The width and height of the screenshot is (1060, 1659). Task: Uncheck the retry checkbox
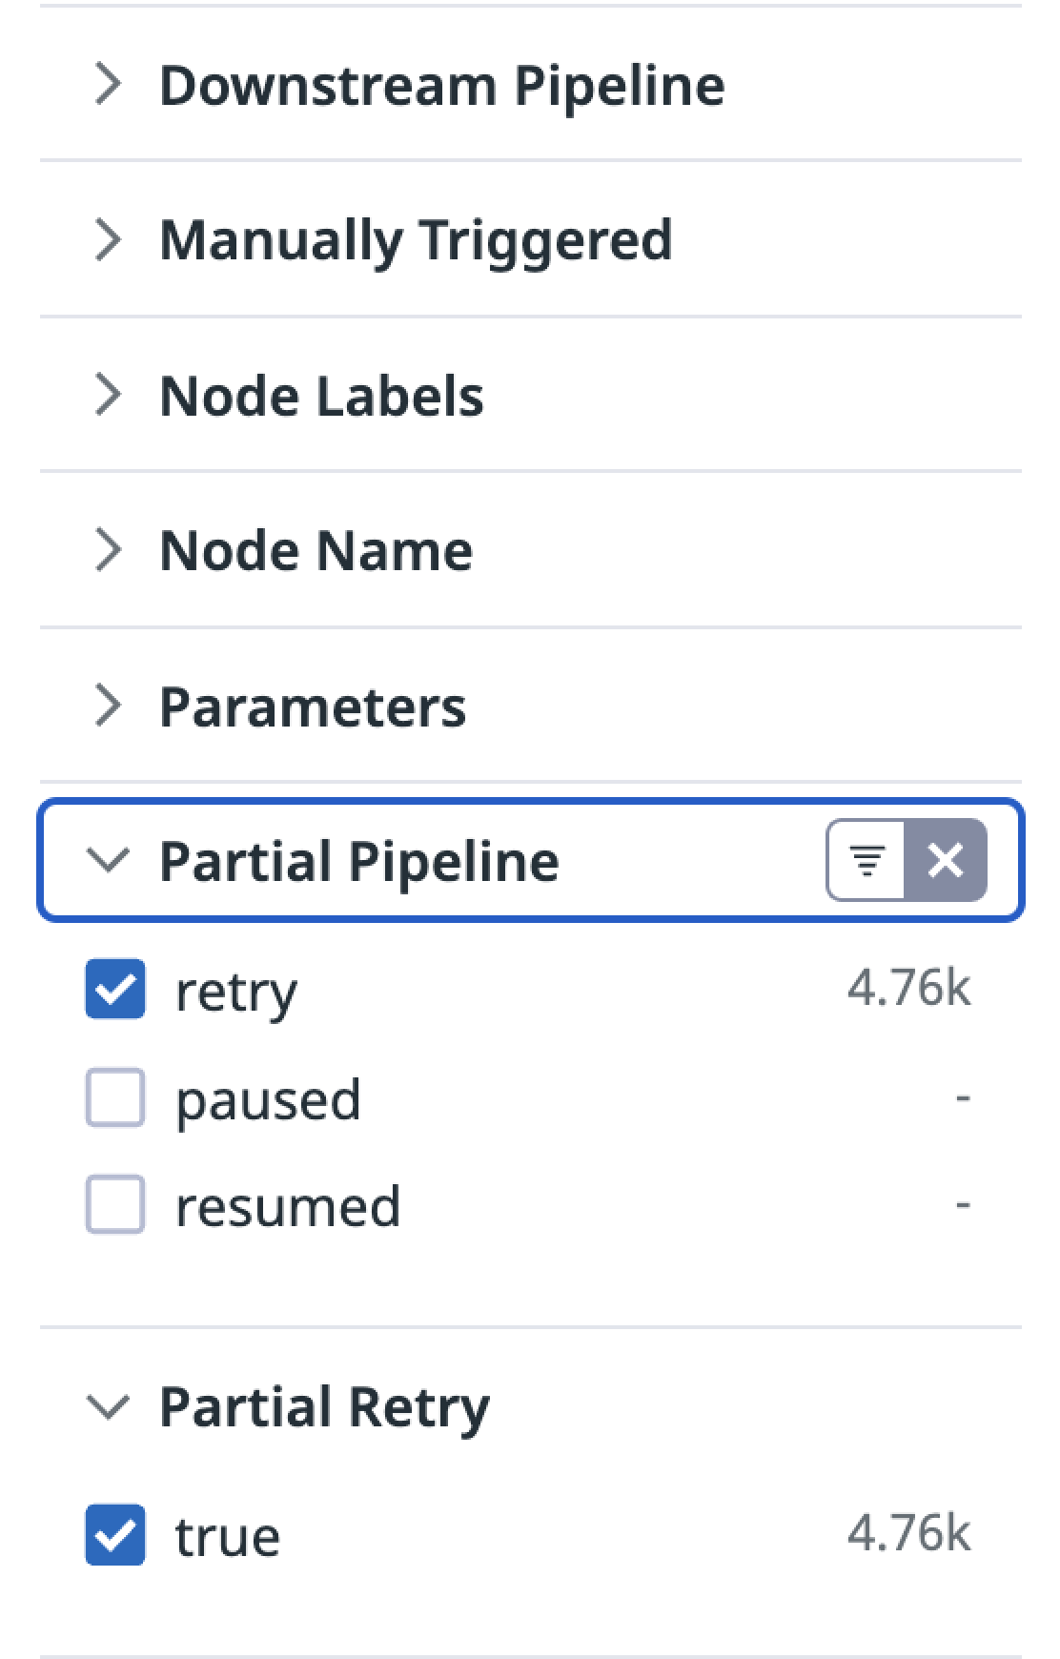pyautogui.click(x=115, y=990)
